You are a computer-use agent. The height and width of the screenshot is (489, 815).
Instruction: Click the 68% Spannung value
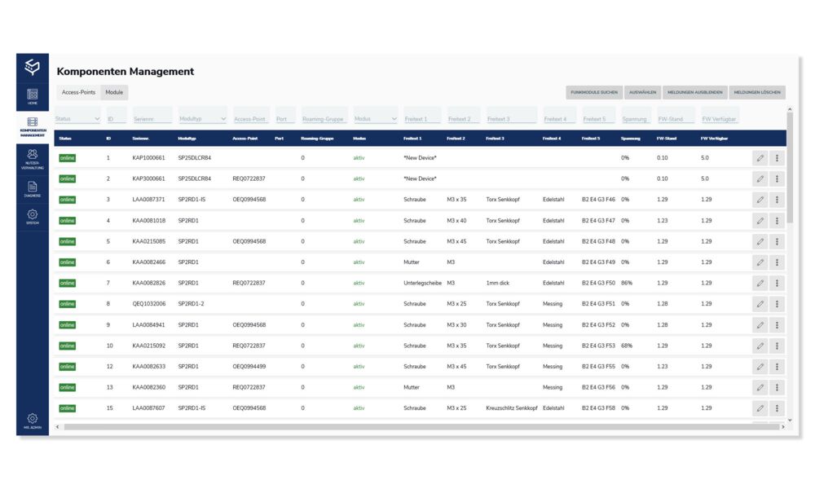(x=627, y=346)
